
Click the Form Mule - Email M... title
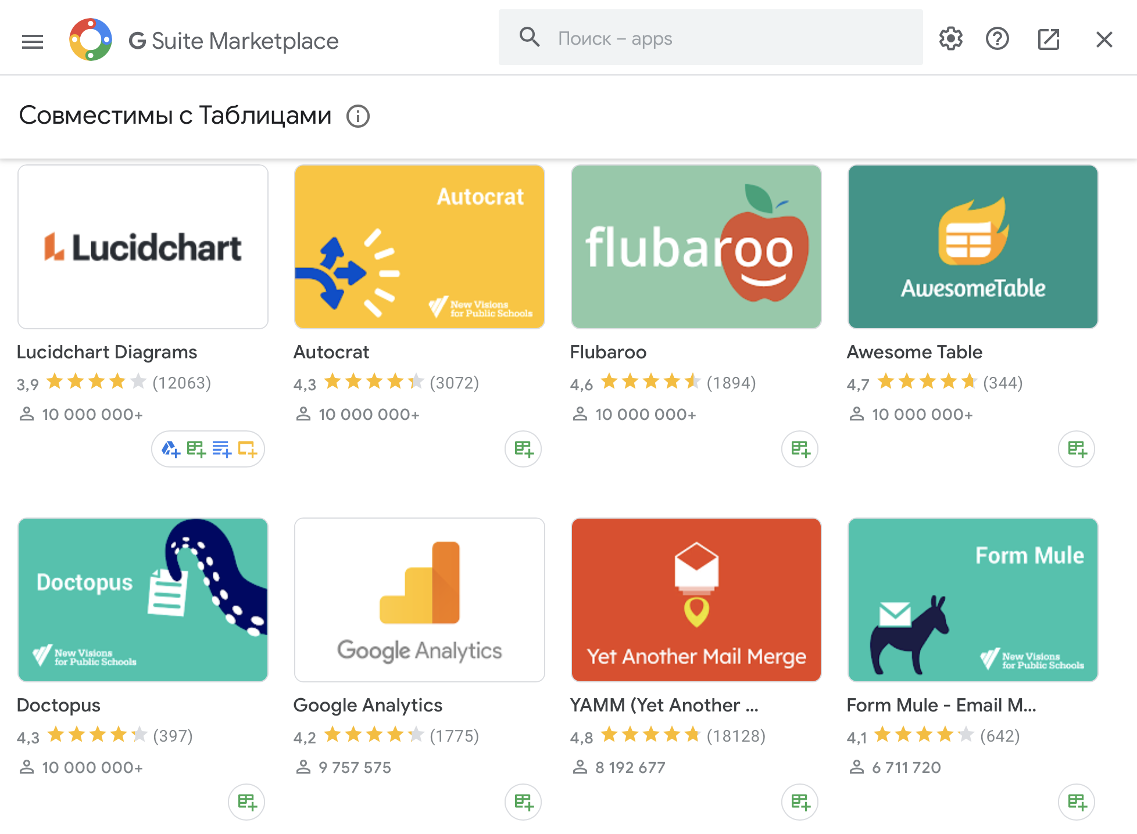coord(942,705)
